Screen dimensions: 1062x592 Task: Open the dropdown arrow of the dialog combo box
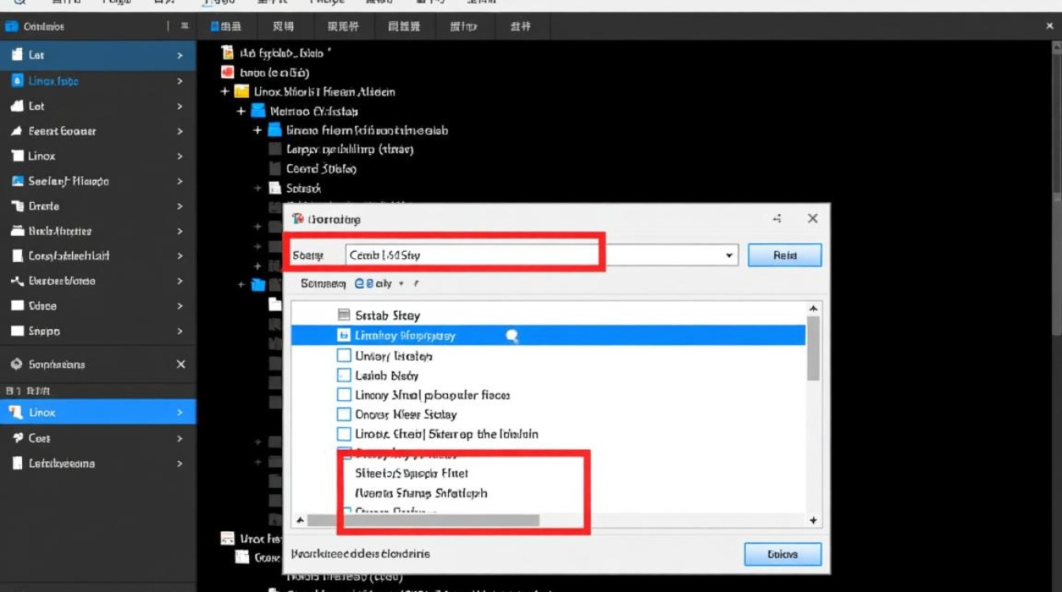coord(729,256)
